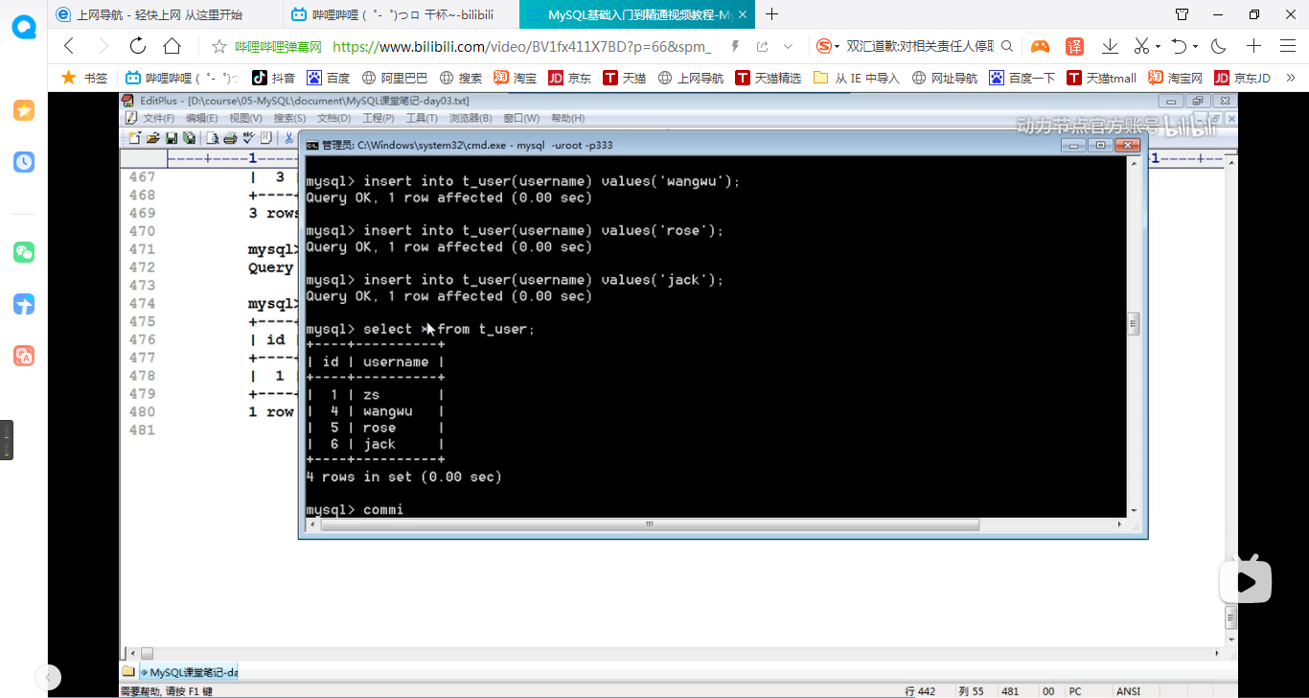Open the 百度一下 bookmark

(x=1022, y=78)
